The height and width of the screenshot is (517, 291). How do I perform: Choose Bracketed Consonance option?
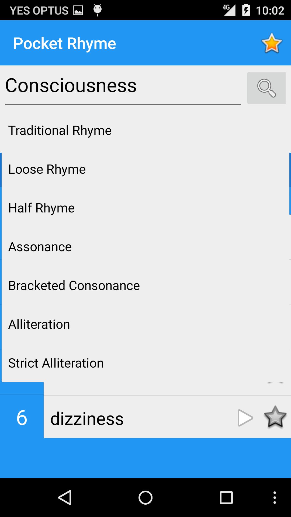[74, 286]
